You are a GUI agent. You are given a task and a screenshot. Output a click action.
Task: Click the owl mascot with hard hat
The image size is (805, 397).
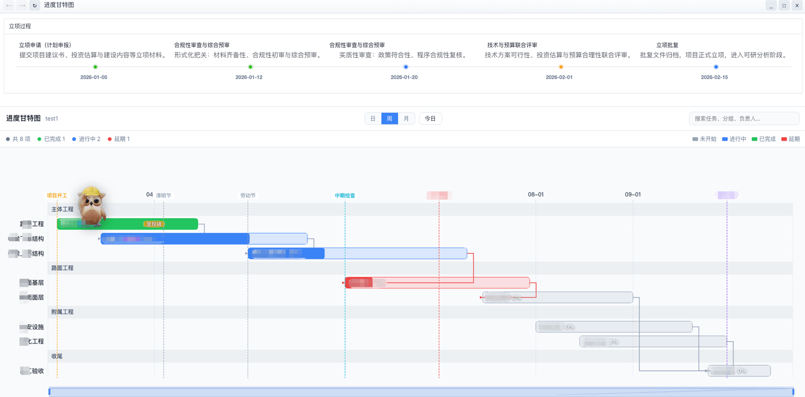[x=93, y=206]
